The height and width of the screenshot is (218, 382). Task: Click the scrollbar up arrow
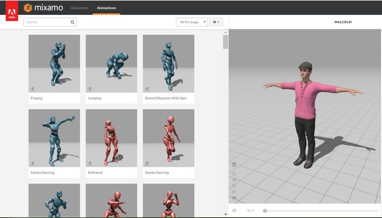coord(226,32)
